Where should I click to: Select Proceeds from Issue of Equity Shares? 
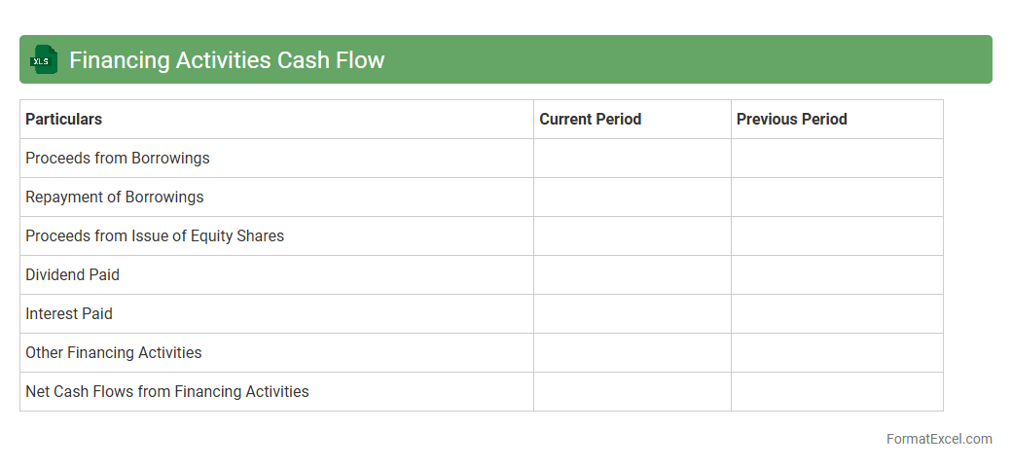coord(155,235)
